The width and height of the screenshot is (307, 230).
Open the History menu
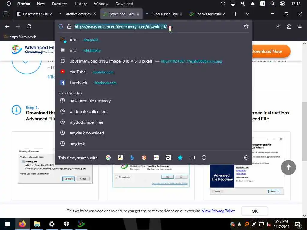[x=81, y=4]
